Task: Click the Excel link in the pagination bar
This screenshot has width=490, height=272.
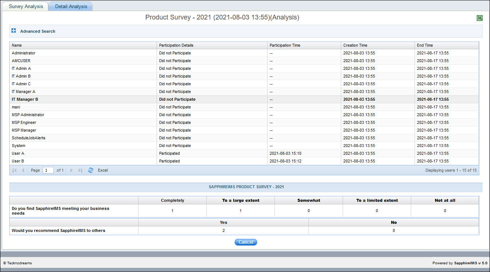Action: pos(102,170)
